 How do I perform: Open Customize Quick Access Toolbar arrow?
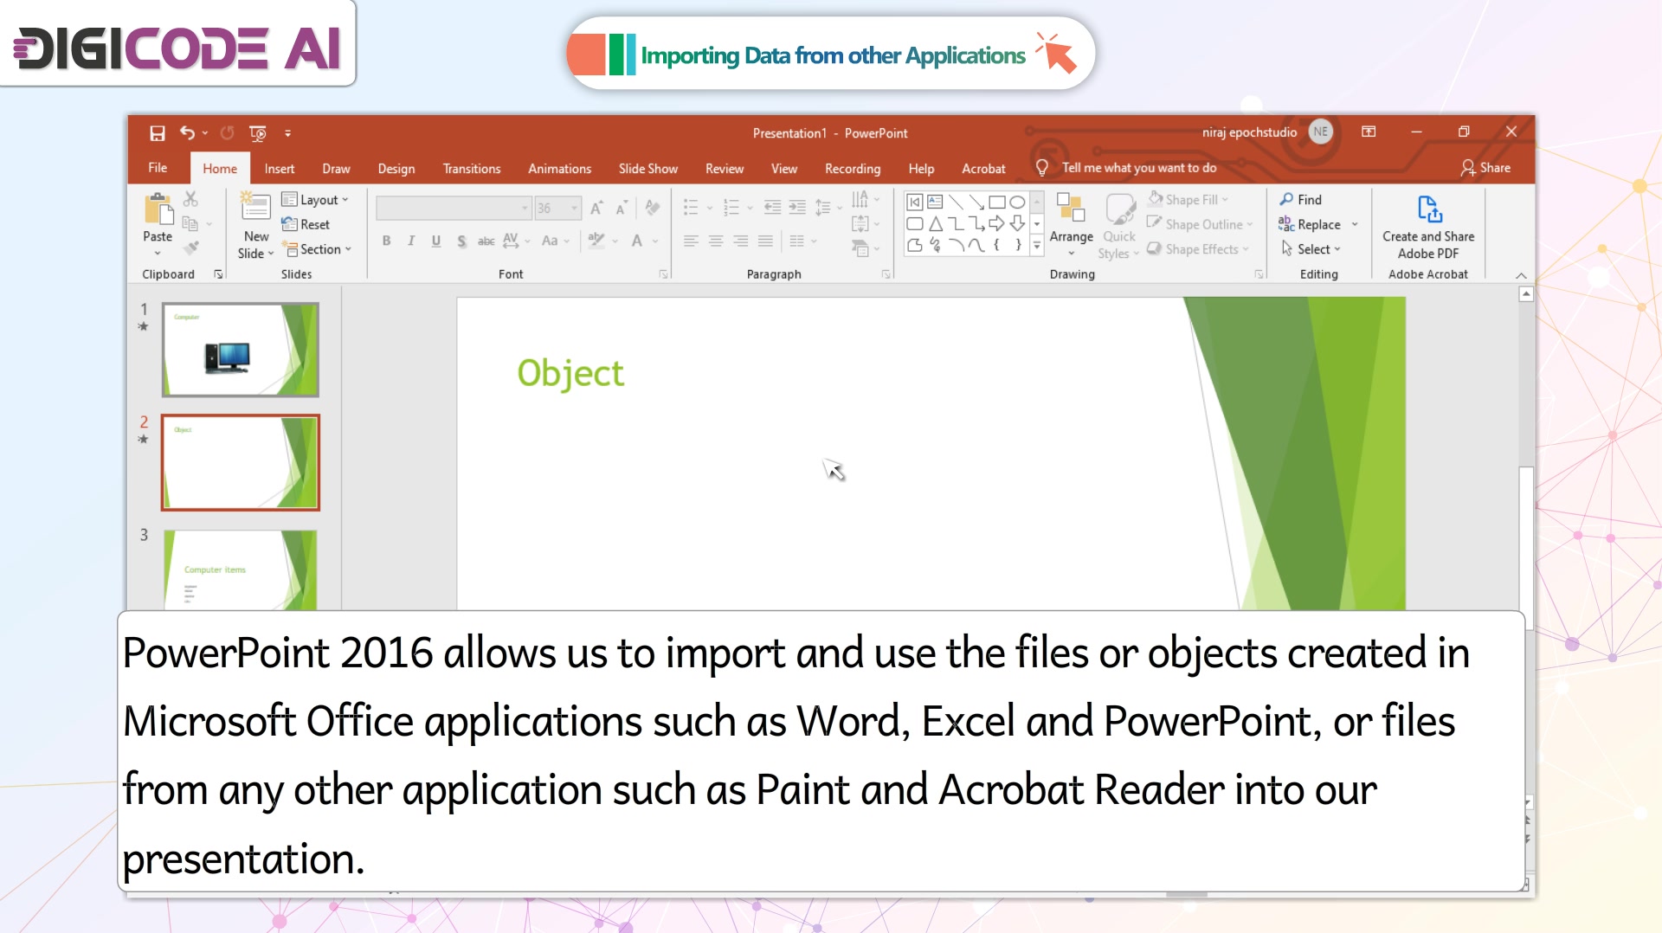click(x=287, y=133)
